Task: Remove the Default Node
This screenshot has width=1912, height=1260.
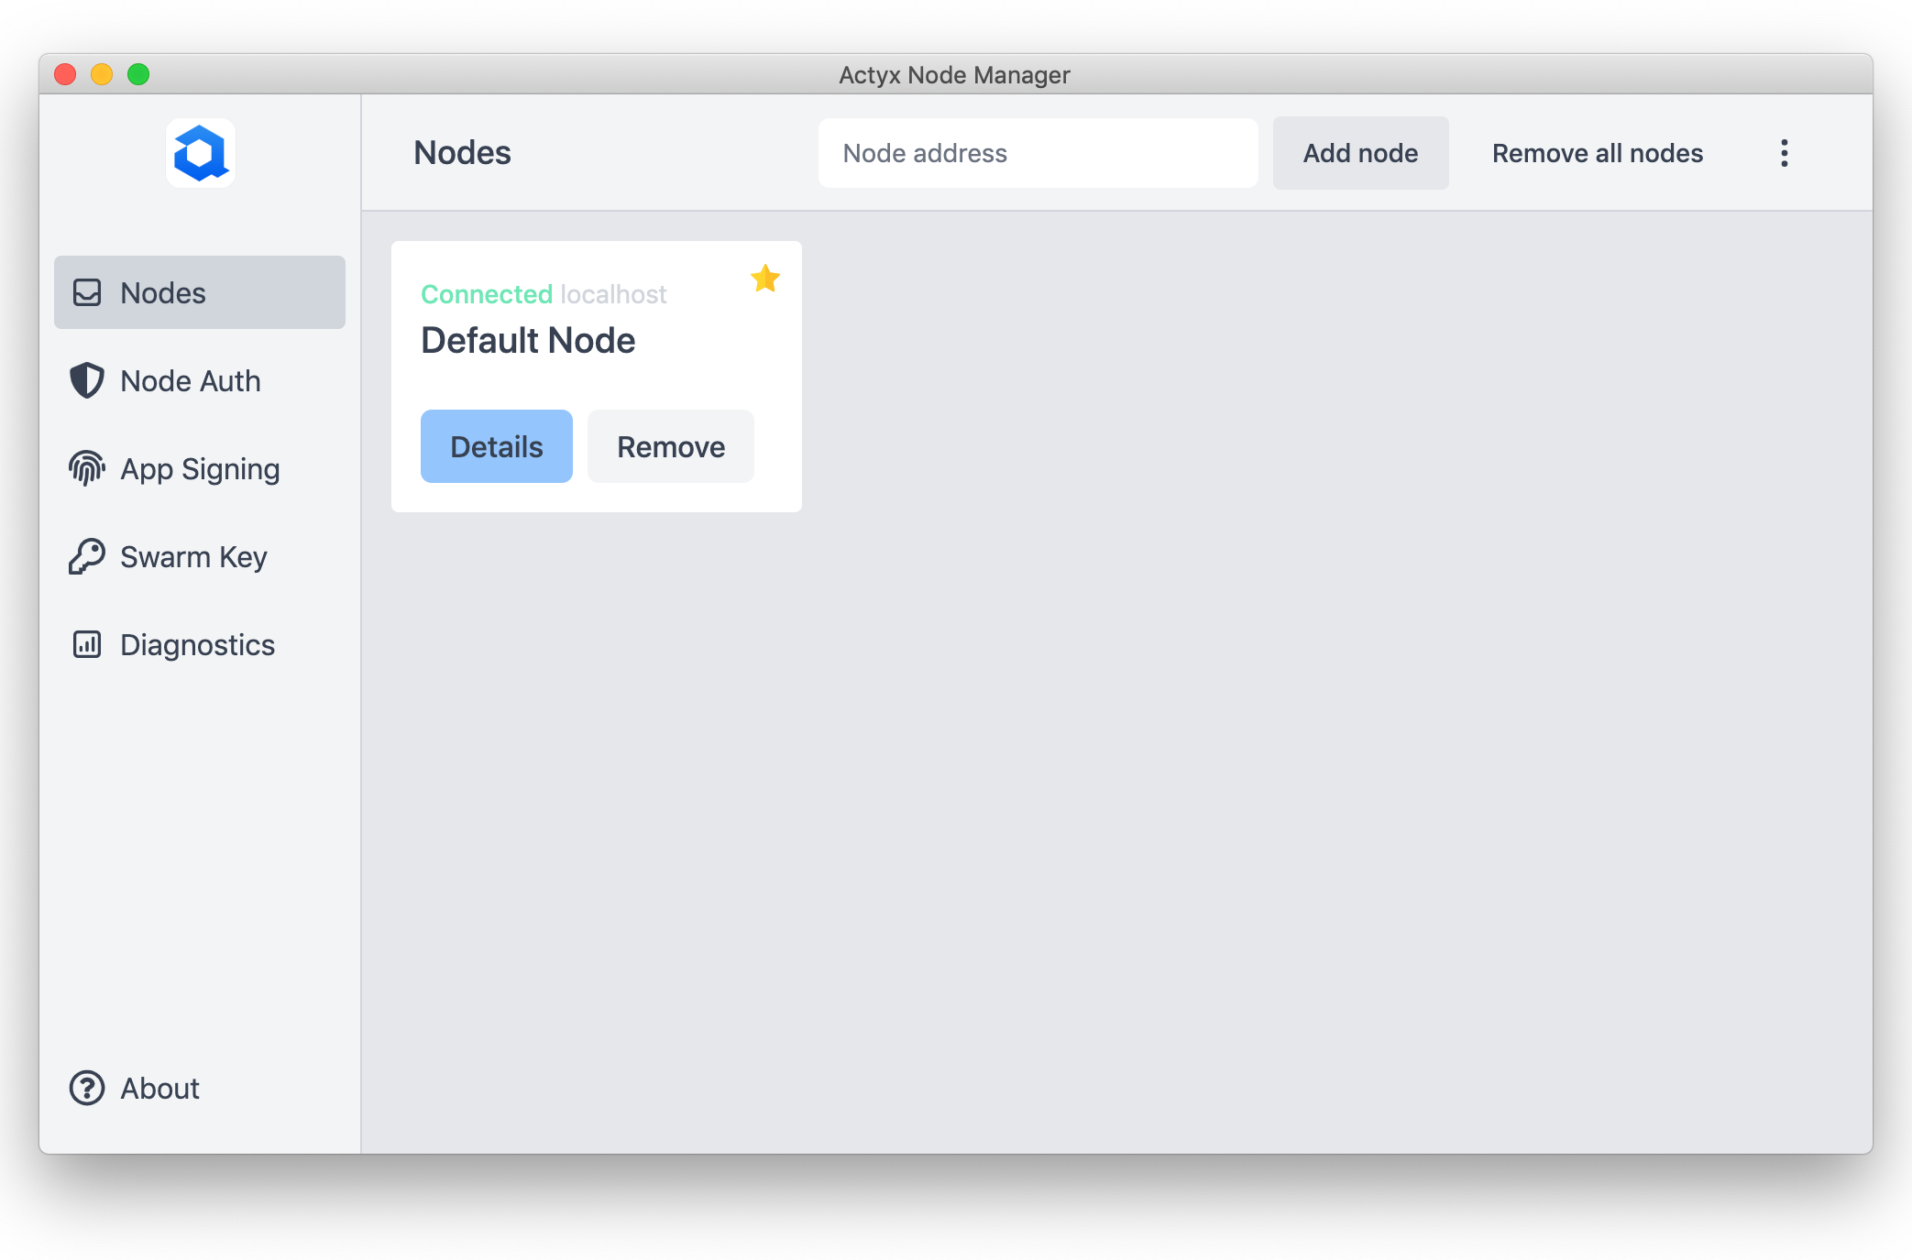Action: click(670, 446)
